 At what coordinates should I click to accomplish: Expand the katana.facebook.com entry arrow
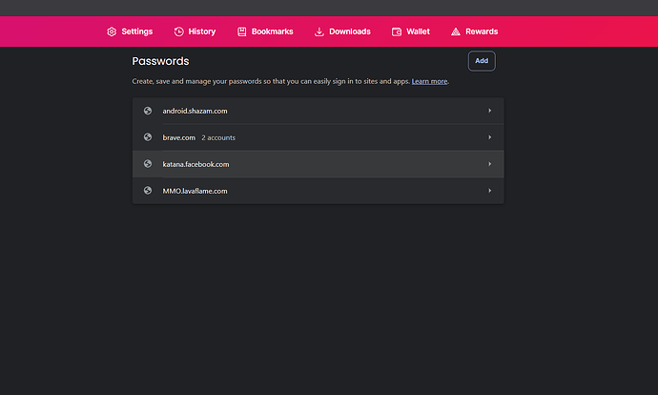pyautogui.click(x=490, y=164)
